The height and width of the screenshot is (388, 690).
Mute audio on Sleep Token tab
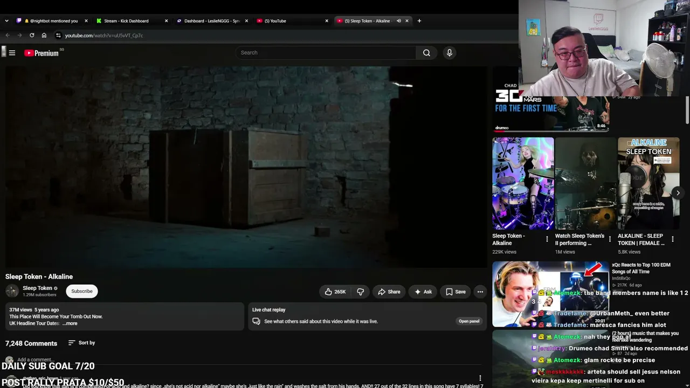(x=399, y=21)
